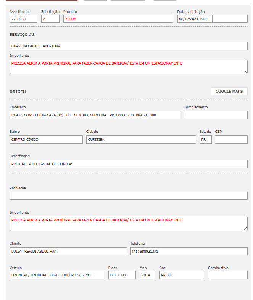Screen dimensions: 253x300
Task: Focus the Endereço address field
Action: 95,115
